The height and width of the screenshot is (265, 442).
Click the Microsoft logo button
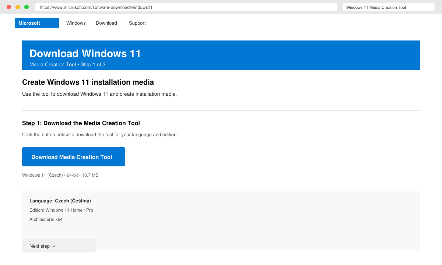pos(37,23)
